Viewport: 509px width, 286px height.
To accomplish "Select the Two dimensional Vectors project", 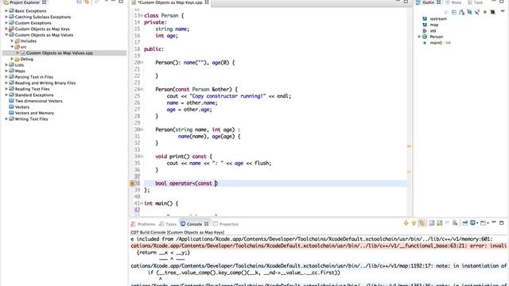I will (x=39, y=101).
